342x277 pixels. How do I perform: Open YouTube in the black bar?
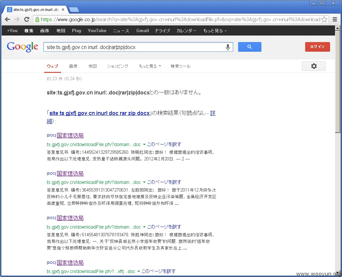tap(97, 31)
